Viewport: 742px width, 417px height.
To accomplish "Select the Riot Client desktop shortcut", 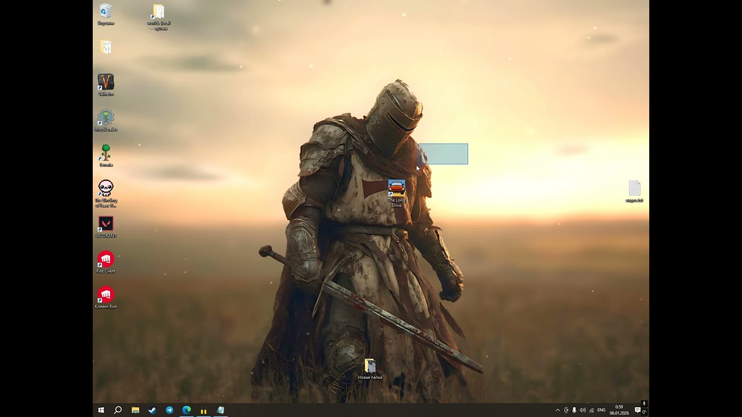I will click(106, 262).
